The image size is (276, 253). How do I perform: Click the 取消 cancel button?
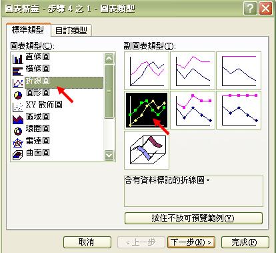[x=87, y=242]
